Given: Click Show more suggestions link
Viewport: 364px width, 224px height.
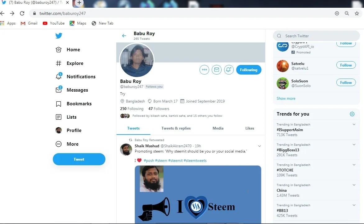Looking at the screenshot, I should [286, 98].
